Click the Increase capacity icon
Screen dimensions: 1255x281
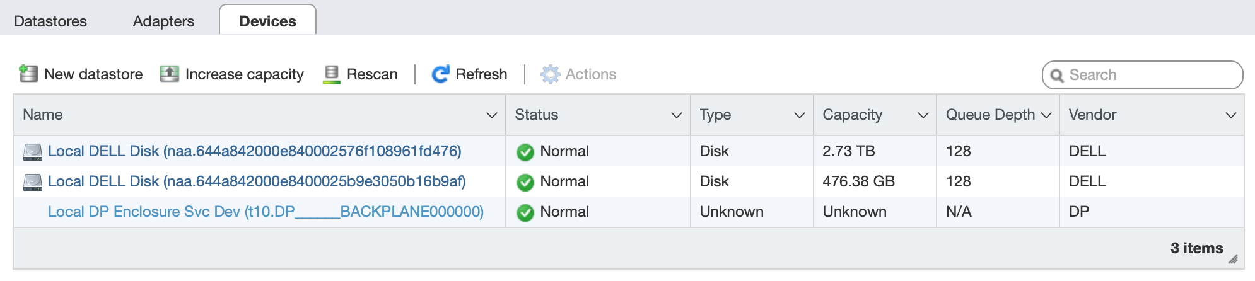[x=169, y=74]
